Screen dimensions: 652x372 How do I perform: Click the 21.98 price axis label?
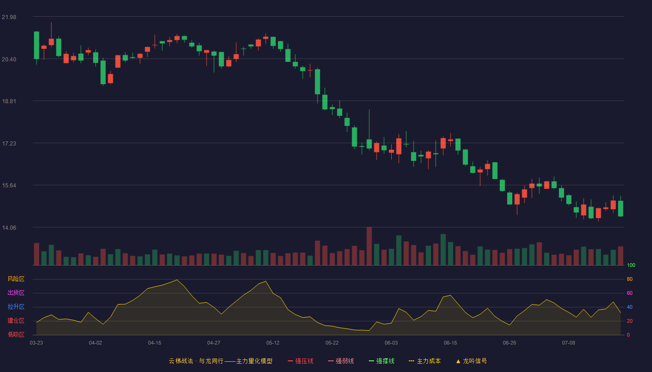coord(9,17)
